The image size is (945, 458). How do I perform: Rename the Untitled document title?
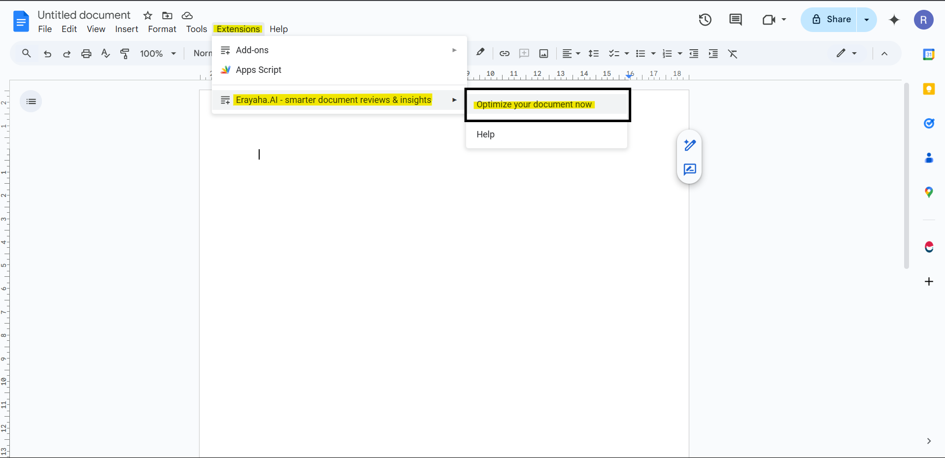[84, 15]
